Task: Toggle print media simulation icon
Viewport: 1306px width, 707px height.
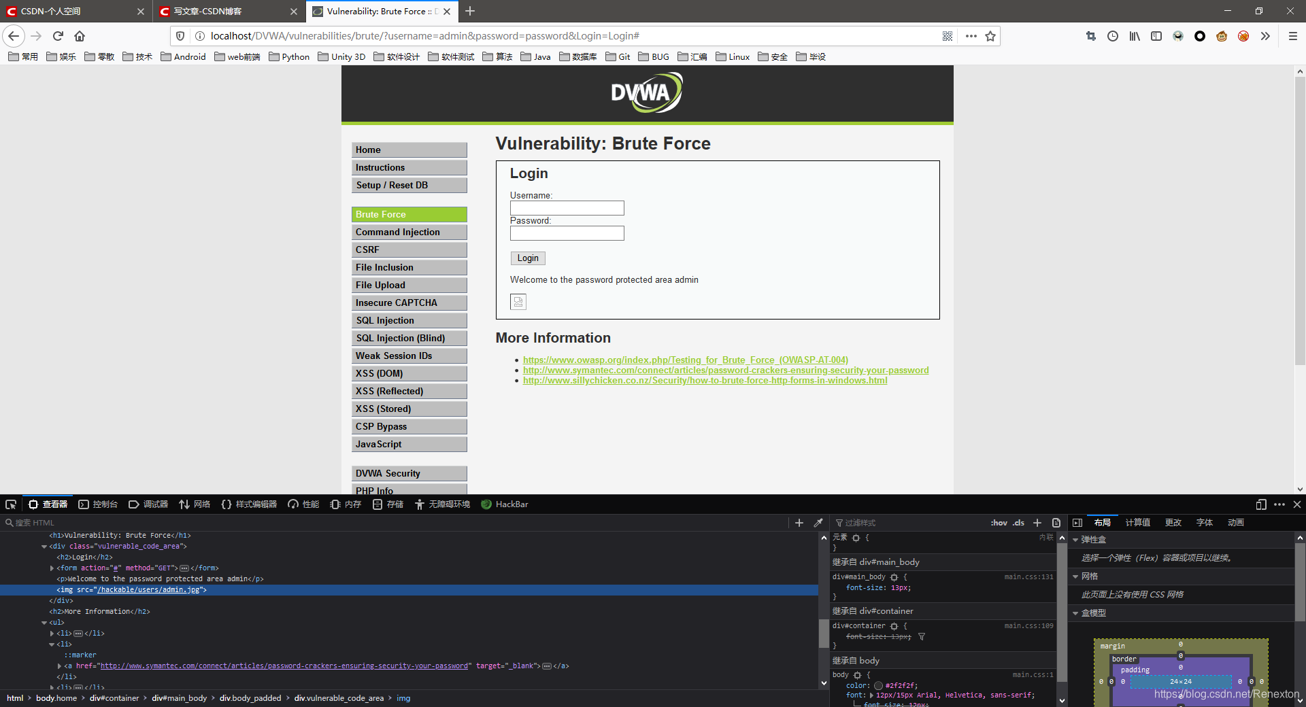Action: click(1056, 523)
